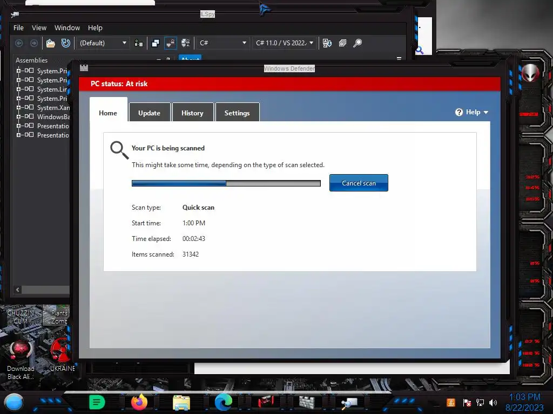Expand the System.Xam assembly node

click(x=18, y=107)
